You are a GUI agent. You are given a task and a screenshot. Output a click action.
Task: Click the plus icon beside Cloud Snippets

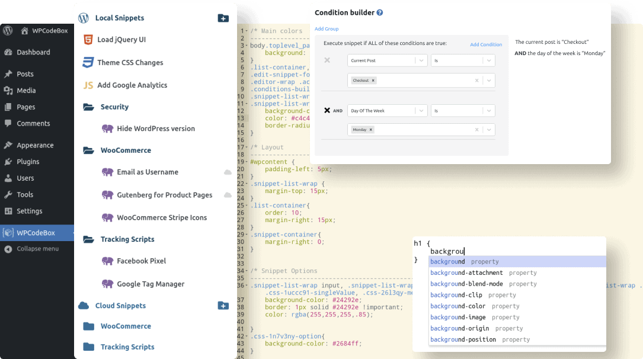223,306
